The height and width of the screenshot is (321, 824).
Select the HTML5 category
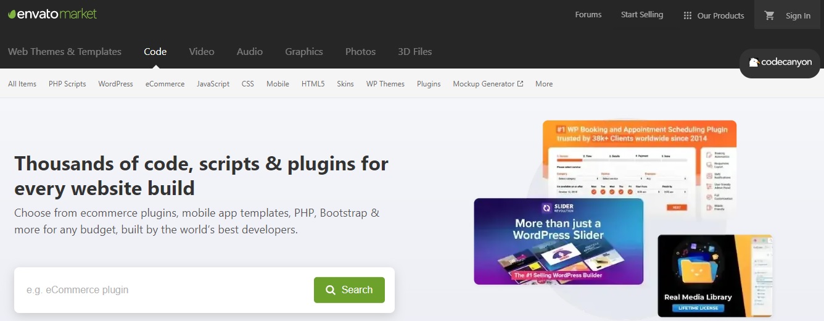pos(313,83)
